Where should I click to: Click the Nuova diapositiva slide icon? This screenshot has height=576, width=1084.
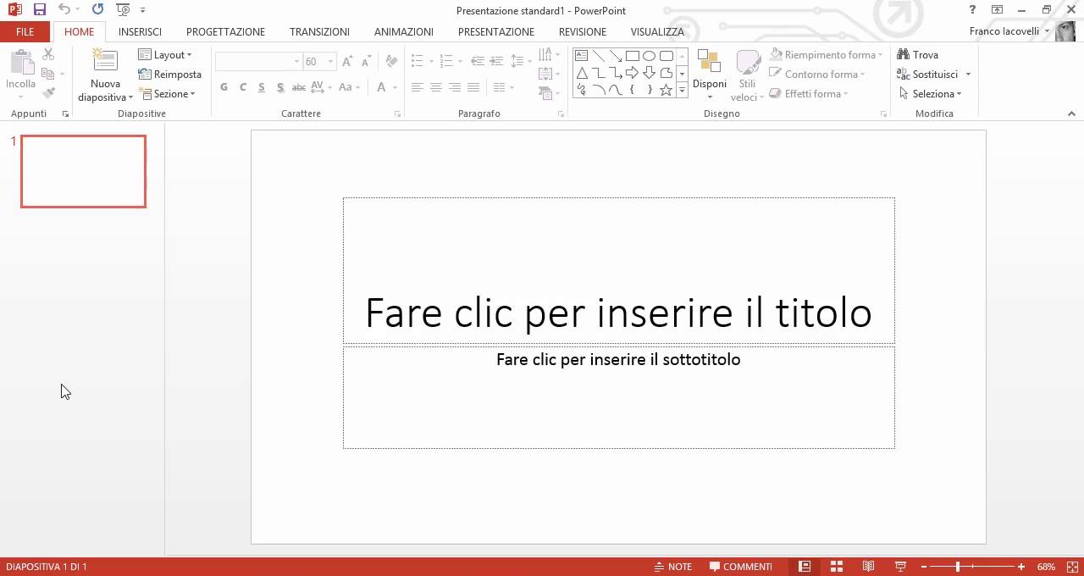105,61
